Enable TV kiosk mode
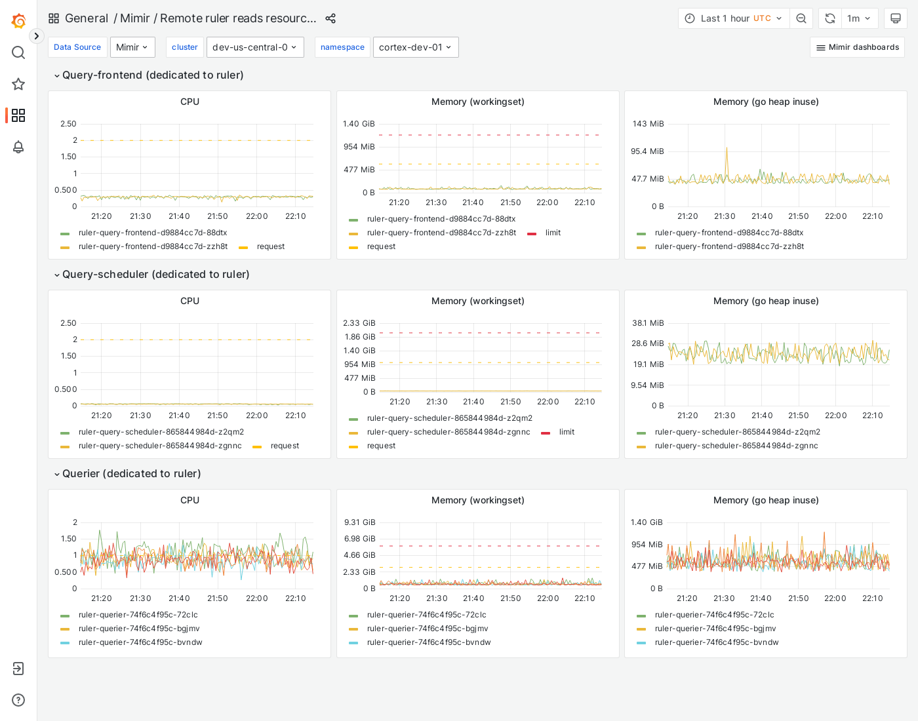This screenshot has width=918, height=721. 896,18
